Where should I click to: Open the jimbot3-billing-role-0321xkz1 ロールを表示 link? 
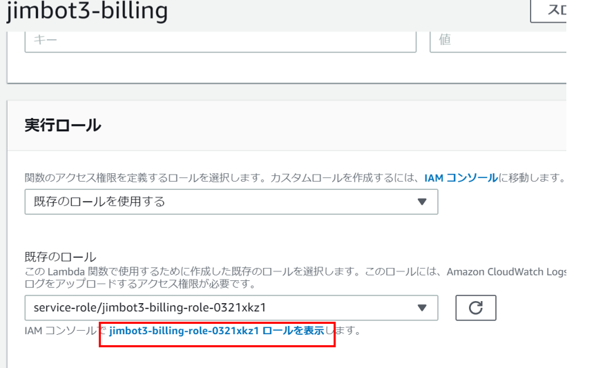click(217, 331)
